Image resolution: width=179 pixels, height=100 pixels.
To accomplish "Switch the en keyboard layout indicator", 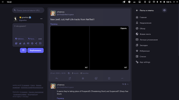I will [134, 2].
